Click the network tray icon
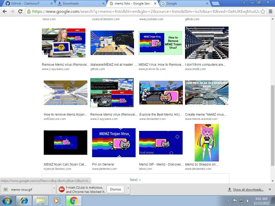275x206 pixels. pyautogui.click(x=241, y=201)
